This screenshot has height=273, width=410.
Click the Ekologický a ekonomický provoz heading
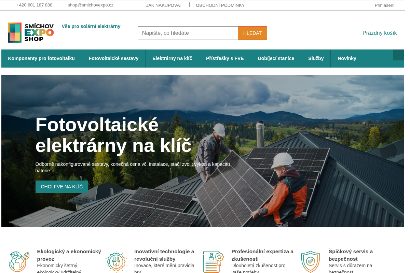[x=69, y=255]
